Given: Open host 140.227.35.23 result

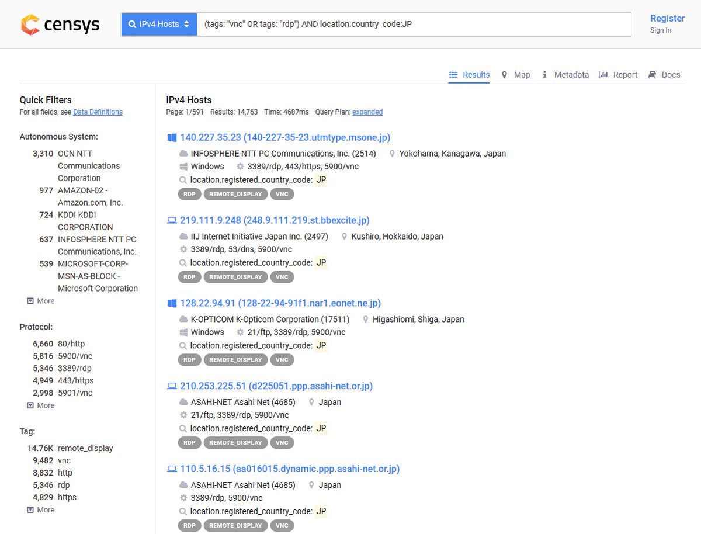Looking at the screenshot, I should tap(285, 137).
